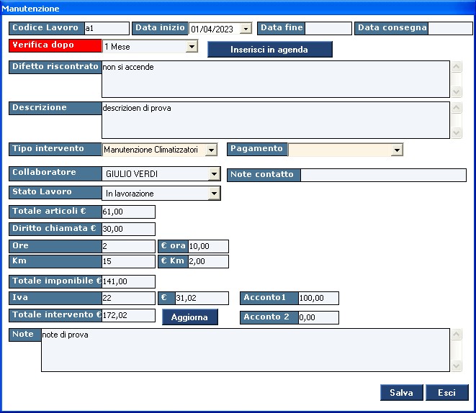
Task: Open the Tipo intervento dropdown list
Action: 210,150
